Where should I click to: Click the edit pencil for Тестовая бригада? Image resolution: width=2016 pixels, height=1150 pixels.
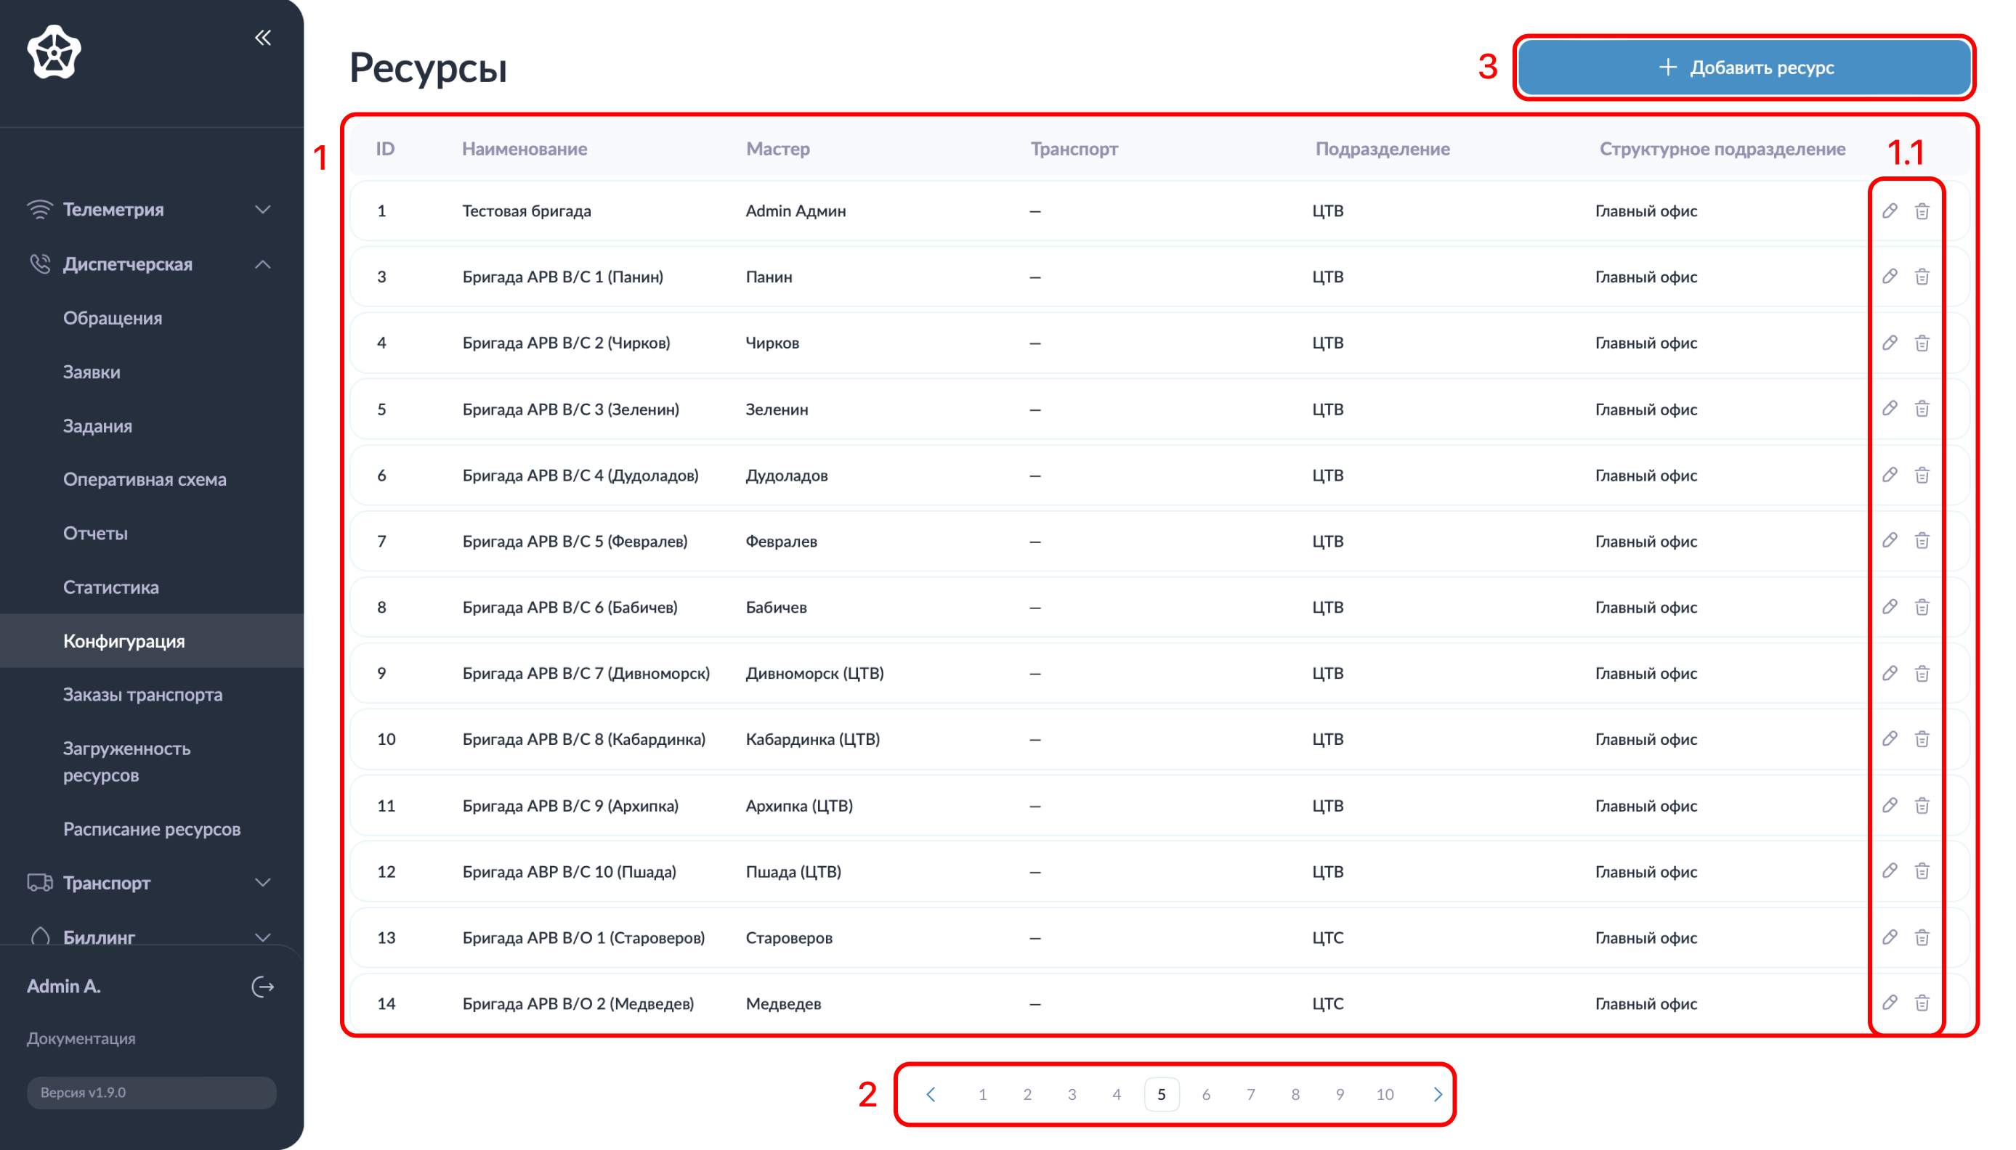1889,211
